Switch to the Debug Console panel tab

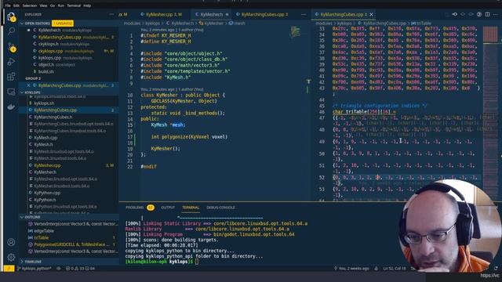(220, 208)
